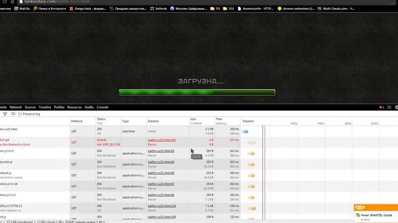
Task: Click the green loading progress bar
Action: point(197,92)
